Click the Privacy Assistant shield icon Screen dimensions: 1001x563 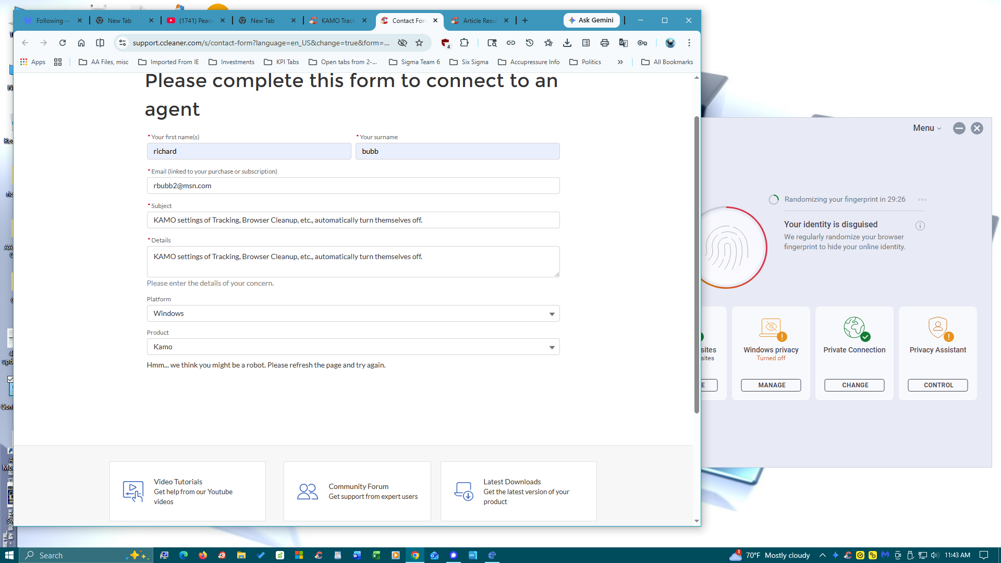pos(938,328)
